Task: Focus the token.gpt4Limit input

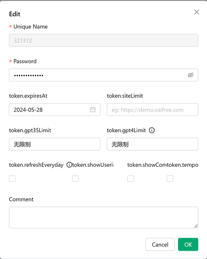Action: [153, 144]
